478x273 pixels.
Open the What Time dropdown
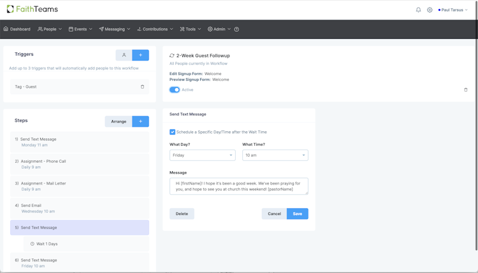tap(275, 155)
